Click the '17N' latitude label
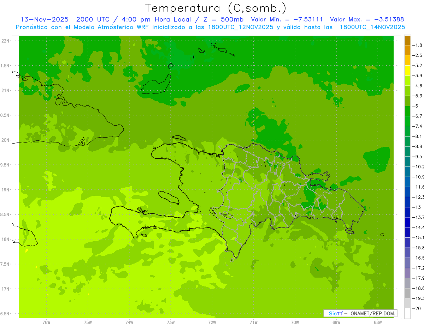This screenshot has width=424, height=327. tap(6, 289)
